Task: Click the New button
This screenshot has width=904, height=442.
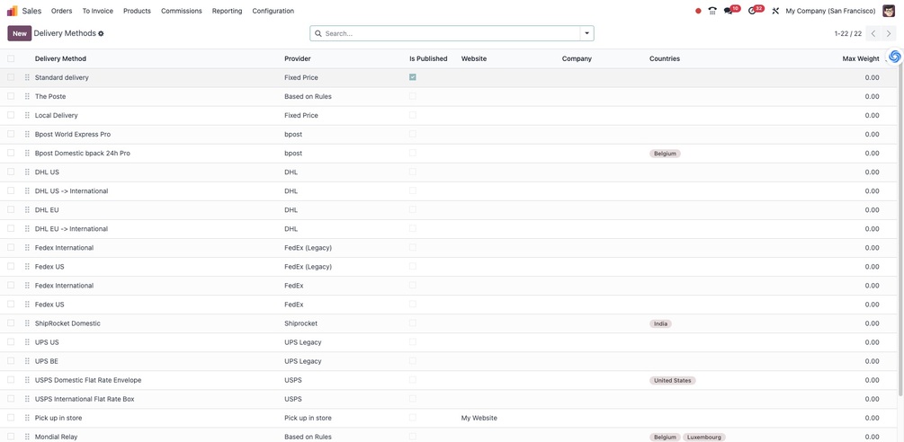Action: click(x=20, y=33)
